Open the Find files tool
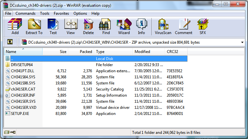 pyautogui.click(x=105, y=24)
